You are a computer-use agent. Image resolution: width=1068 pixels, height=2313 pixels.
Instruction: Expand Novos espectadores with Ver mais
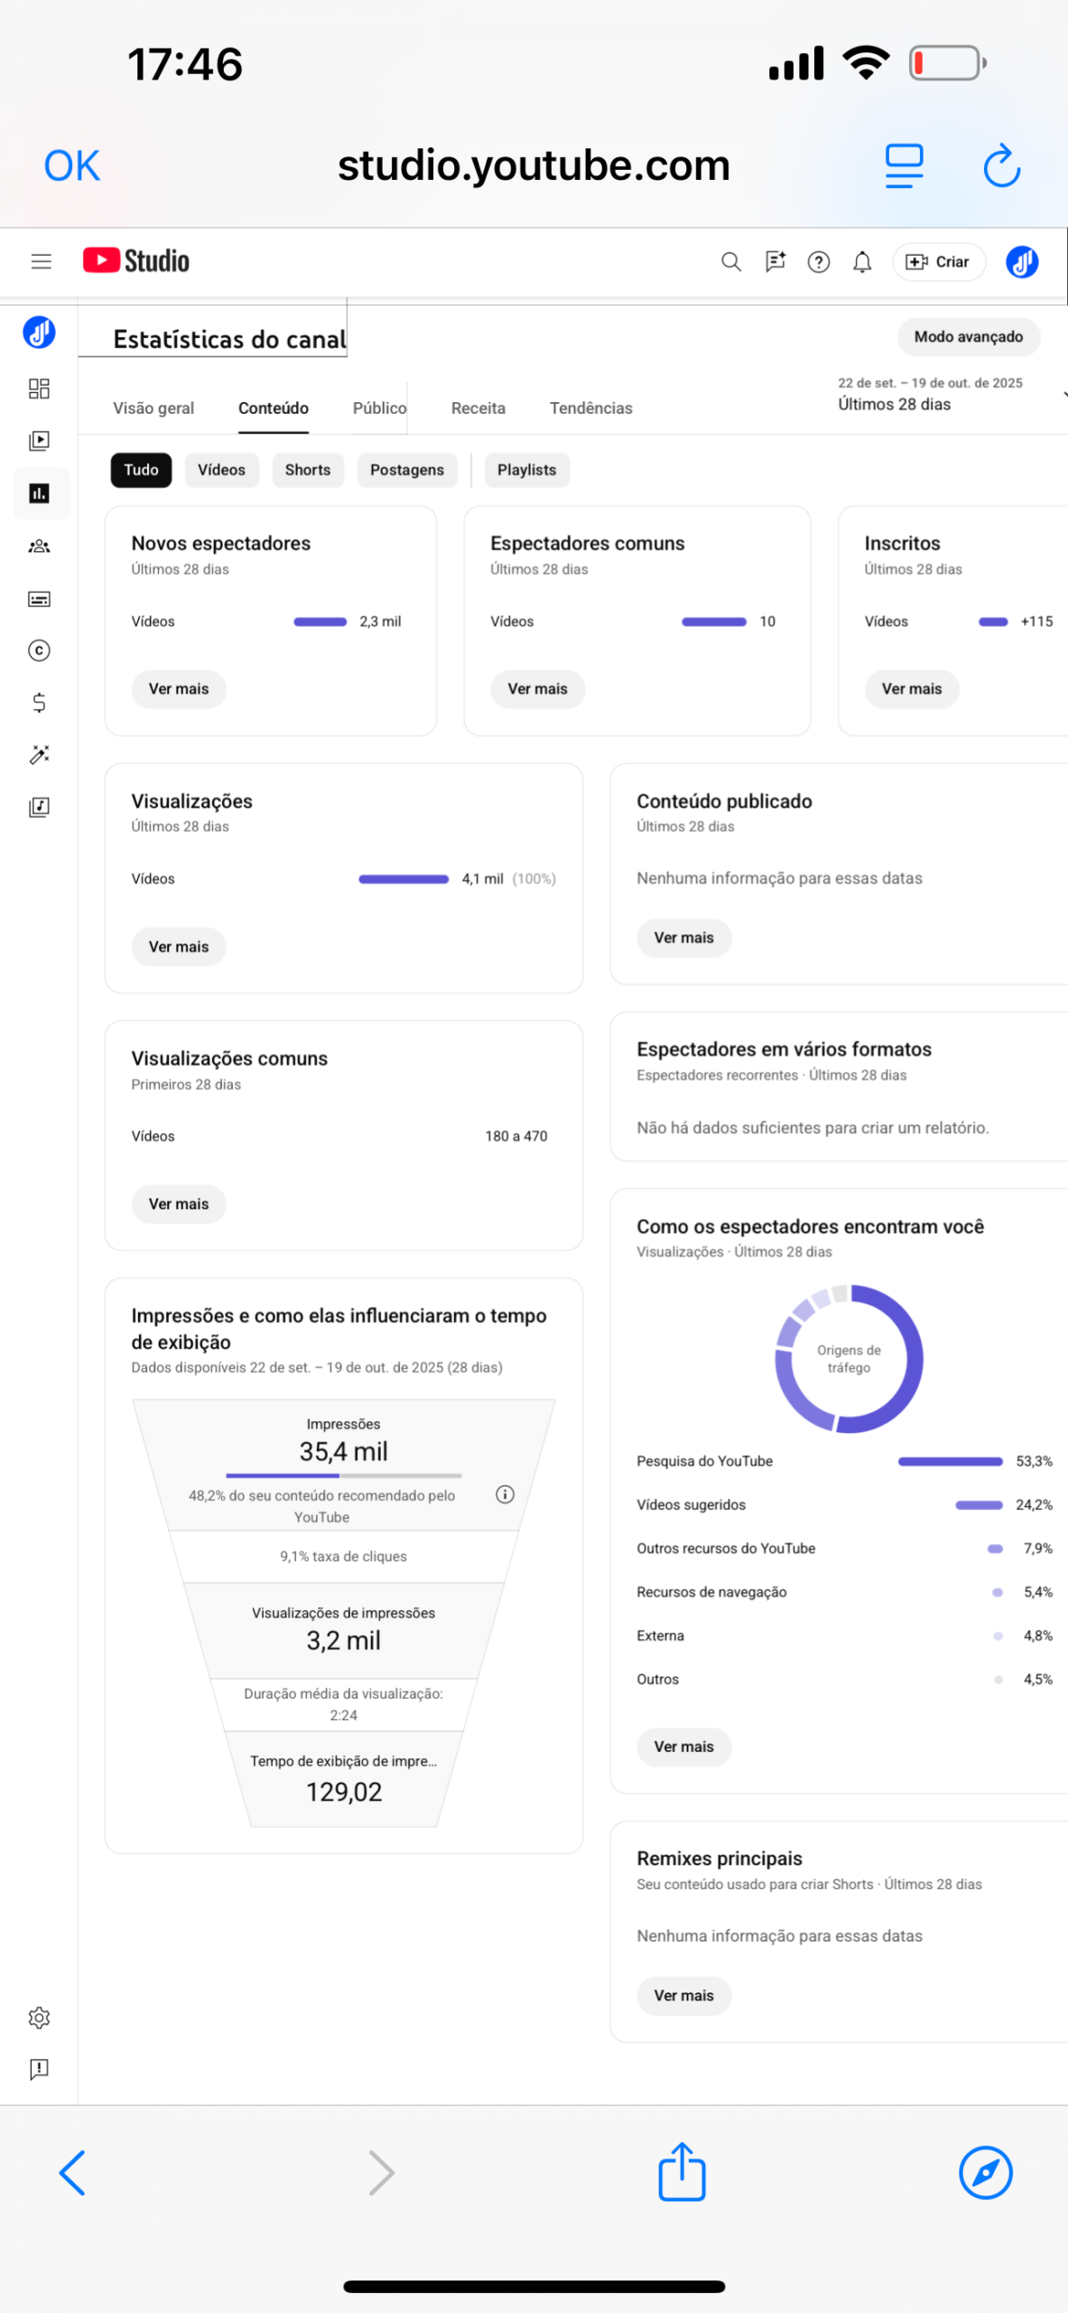pos(179,689)
